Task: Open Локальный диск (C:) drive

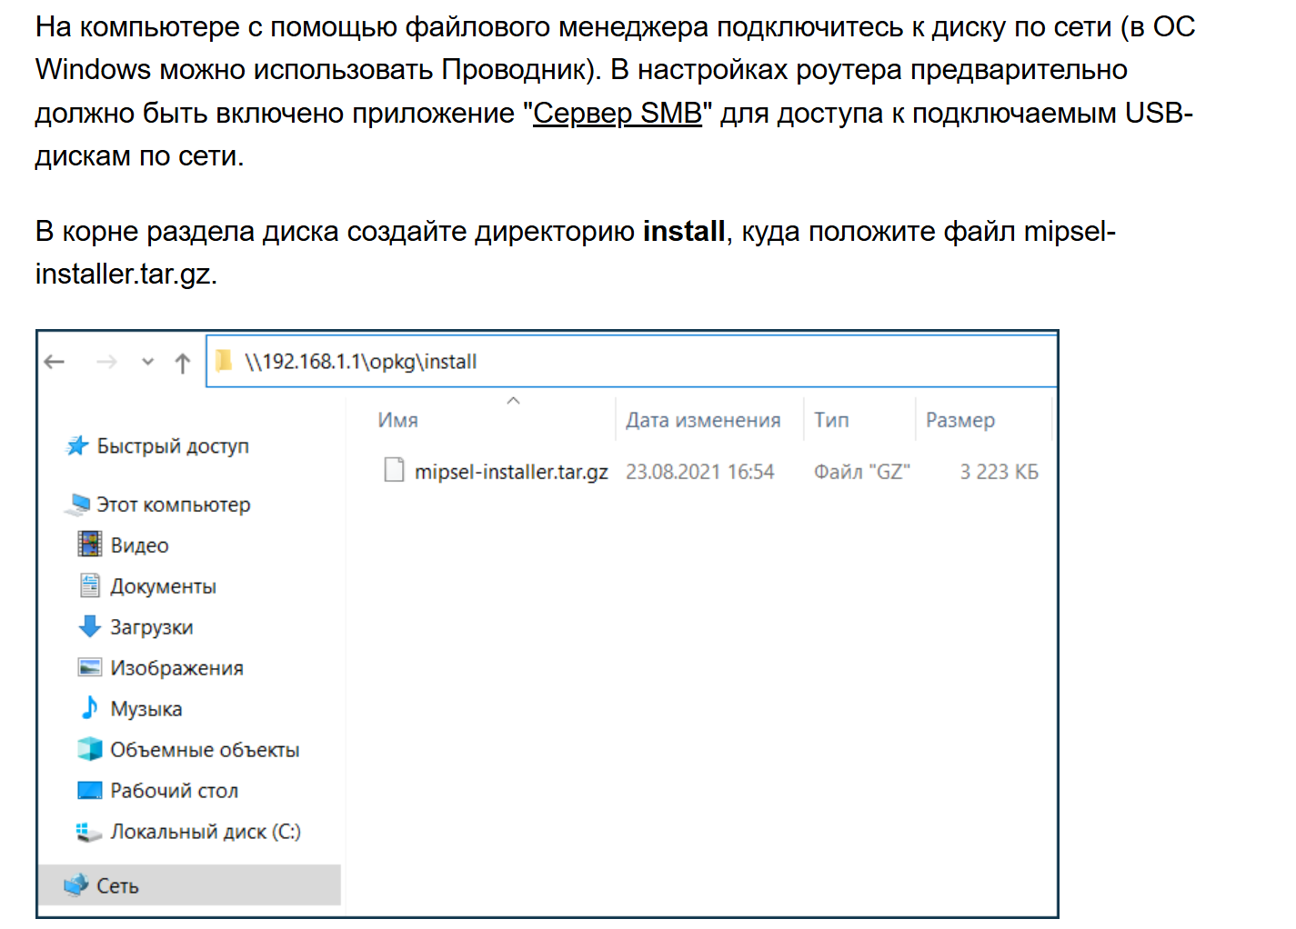Action: [x=205, y=832]
